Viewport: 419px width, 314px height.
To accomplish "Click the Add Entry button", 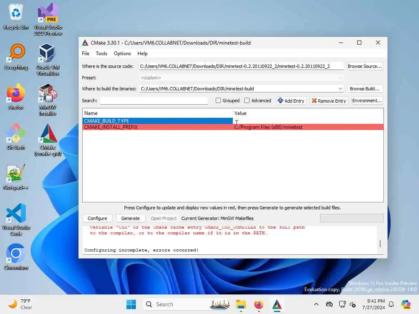I will pyautogui.click(x=291, y=101).
